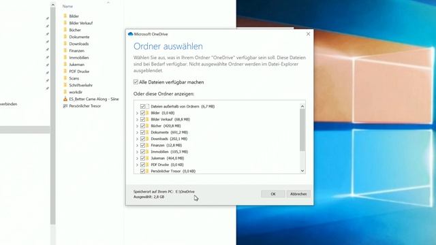Click the Finanzen folder icon in OneDrive tree
436x245 pixels.
click(148, 145)
